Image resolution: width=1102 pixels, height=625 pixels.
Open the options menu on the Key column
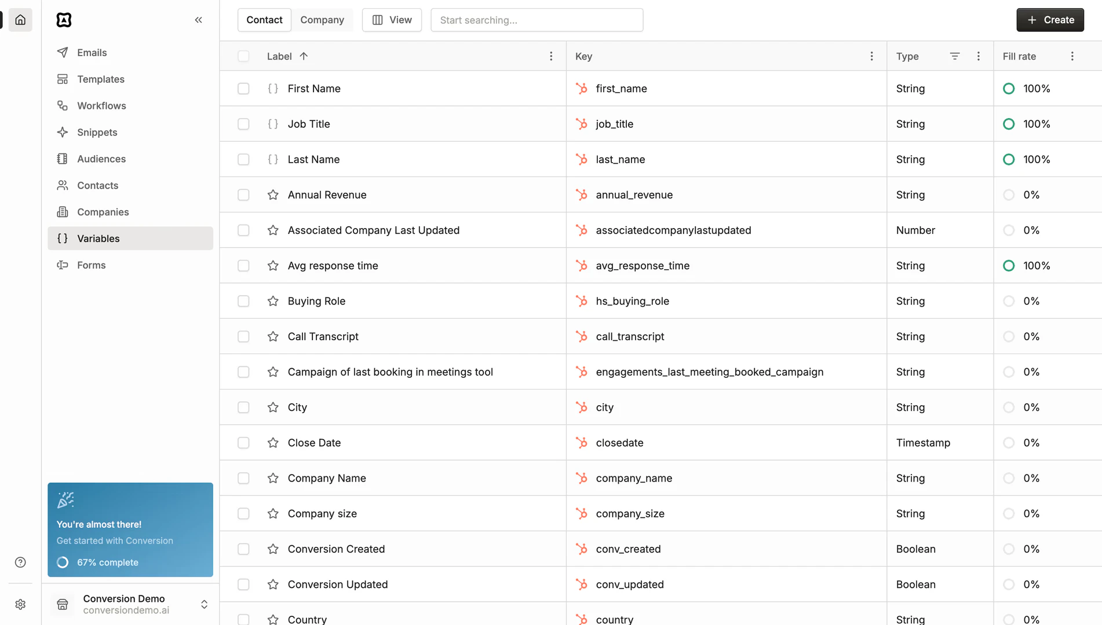coord(871,56)
